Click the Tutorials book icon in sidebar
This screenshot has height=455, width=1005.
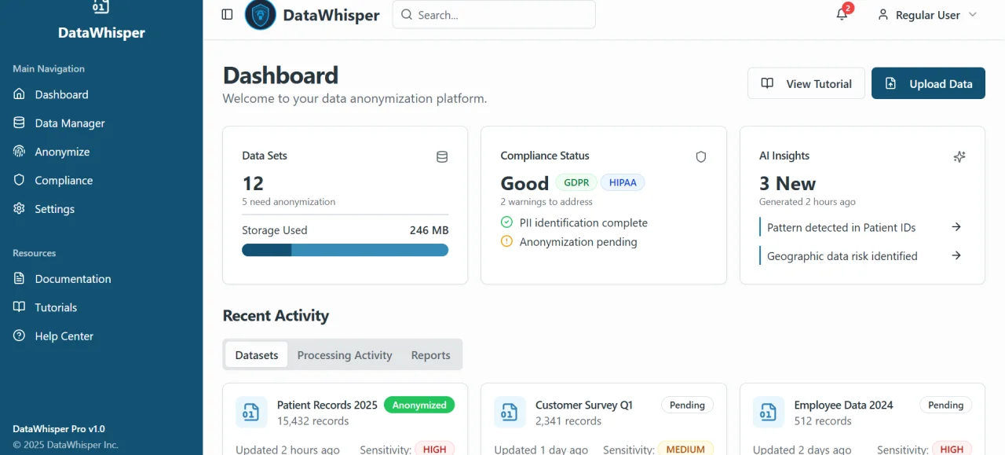coord(20,307)
